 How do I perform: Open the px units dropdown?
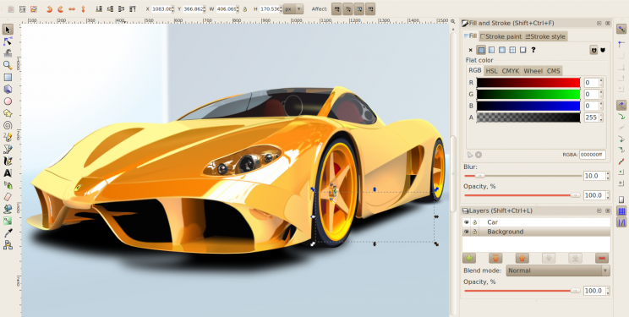click(x=293, y=8)
